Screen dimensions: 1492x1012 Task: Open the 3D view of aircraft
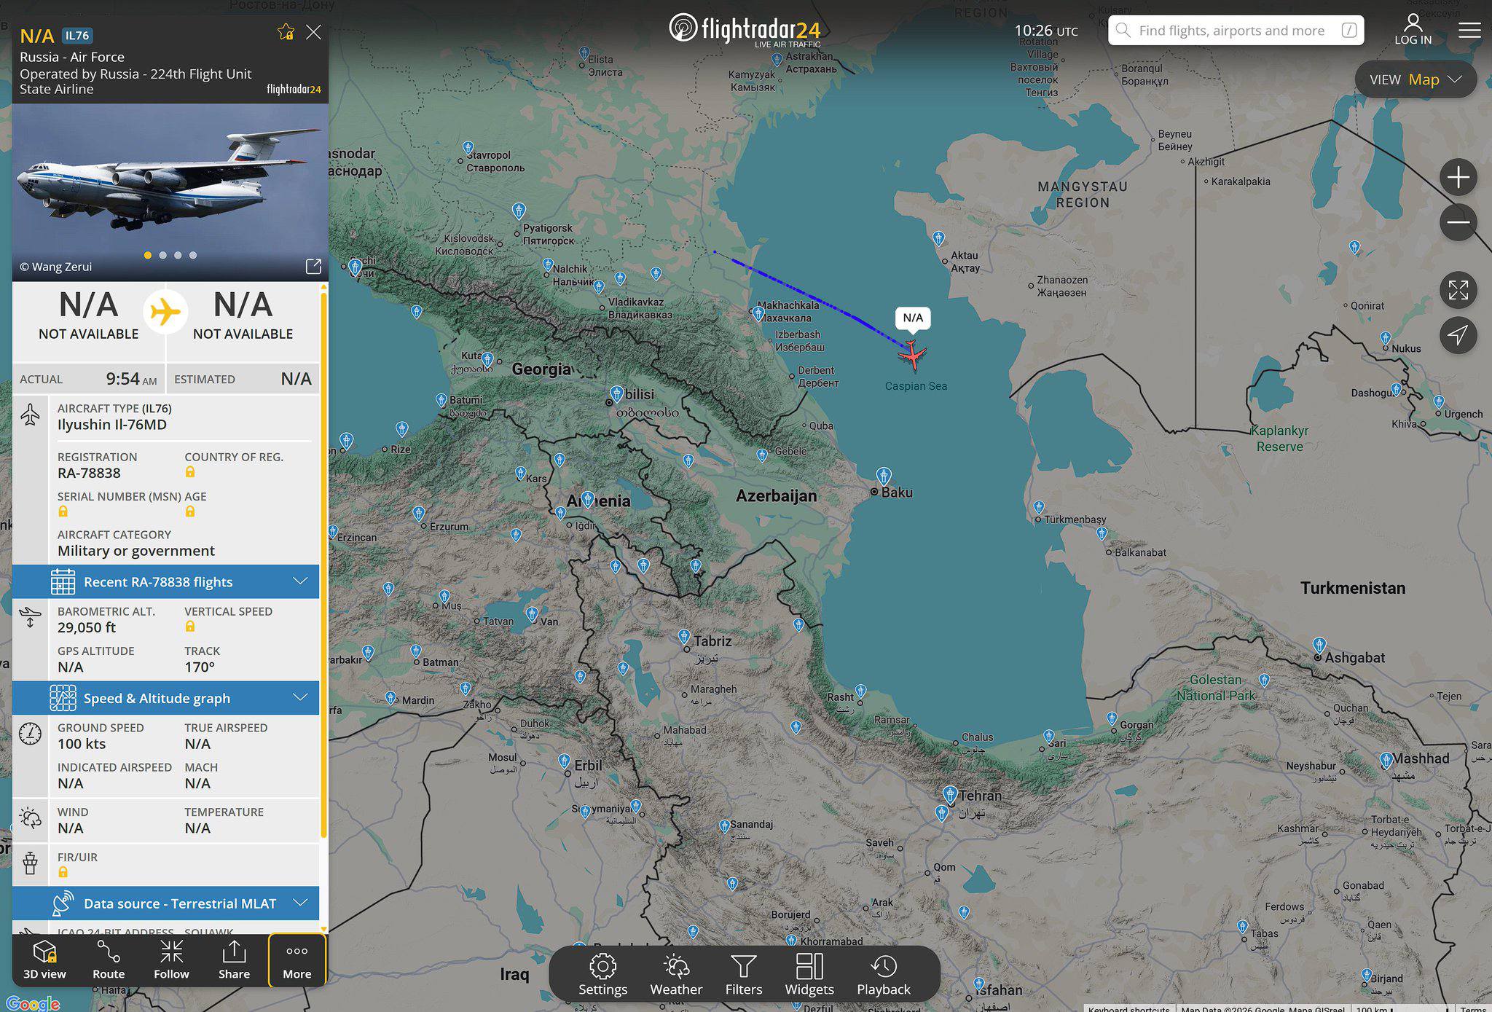[x=44, y=960]
